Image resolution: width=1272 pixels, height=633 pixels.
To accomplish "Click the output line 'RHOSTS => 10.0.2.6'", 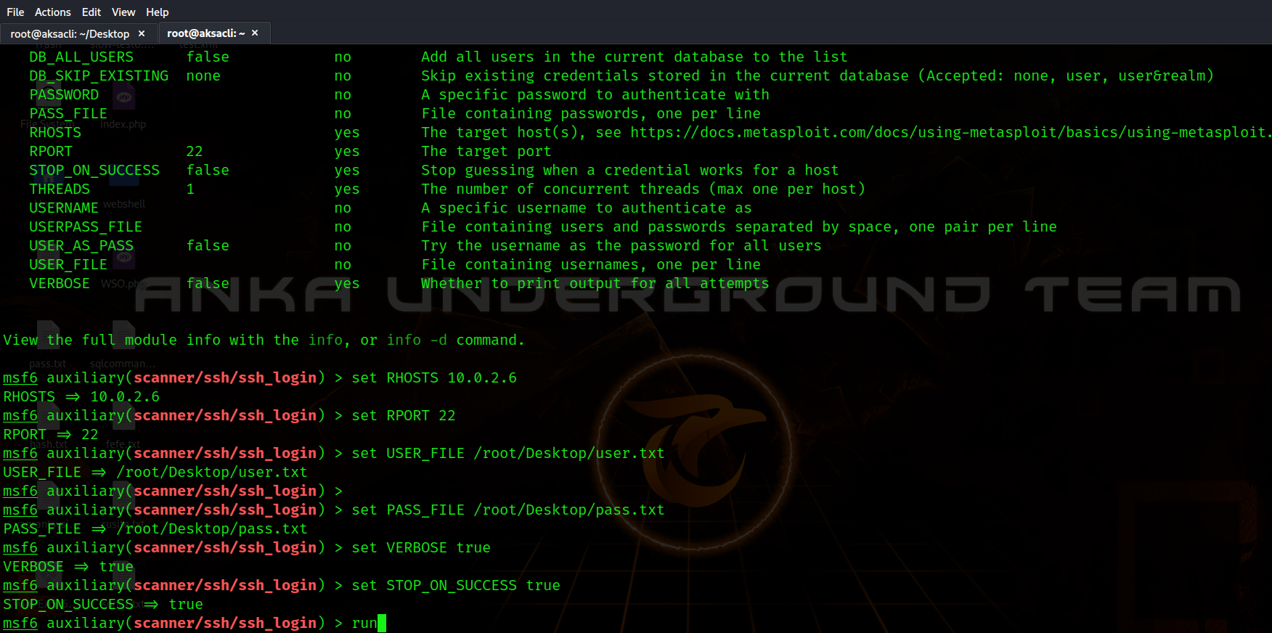I will tap(81, 396).
